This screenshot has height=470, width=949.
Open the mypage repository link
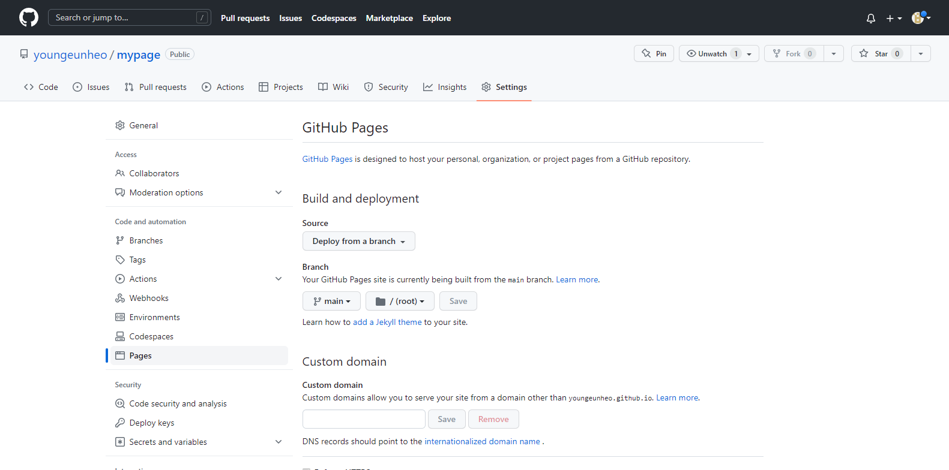tap(139, 55)
